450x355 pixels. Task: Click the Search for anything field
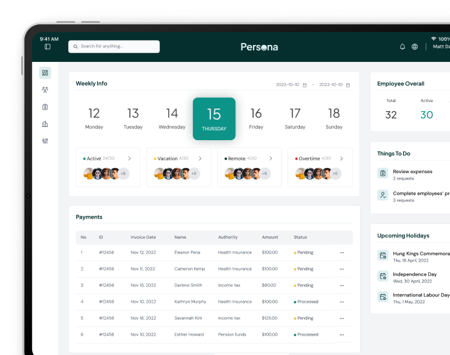coord(114,46)
